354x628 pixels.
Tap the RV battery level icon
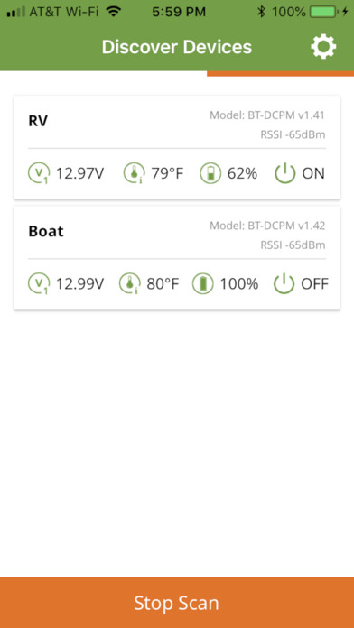point(210,174)
